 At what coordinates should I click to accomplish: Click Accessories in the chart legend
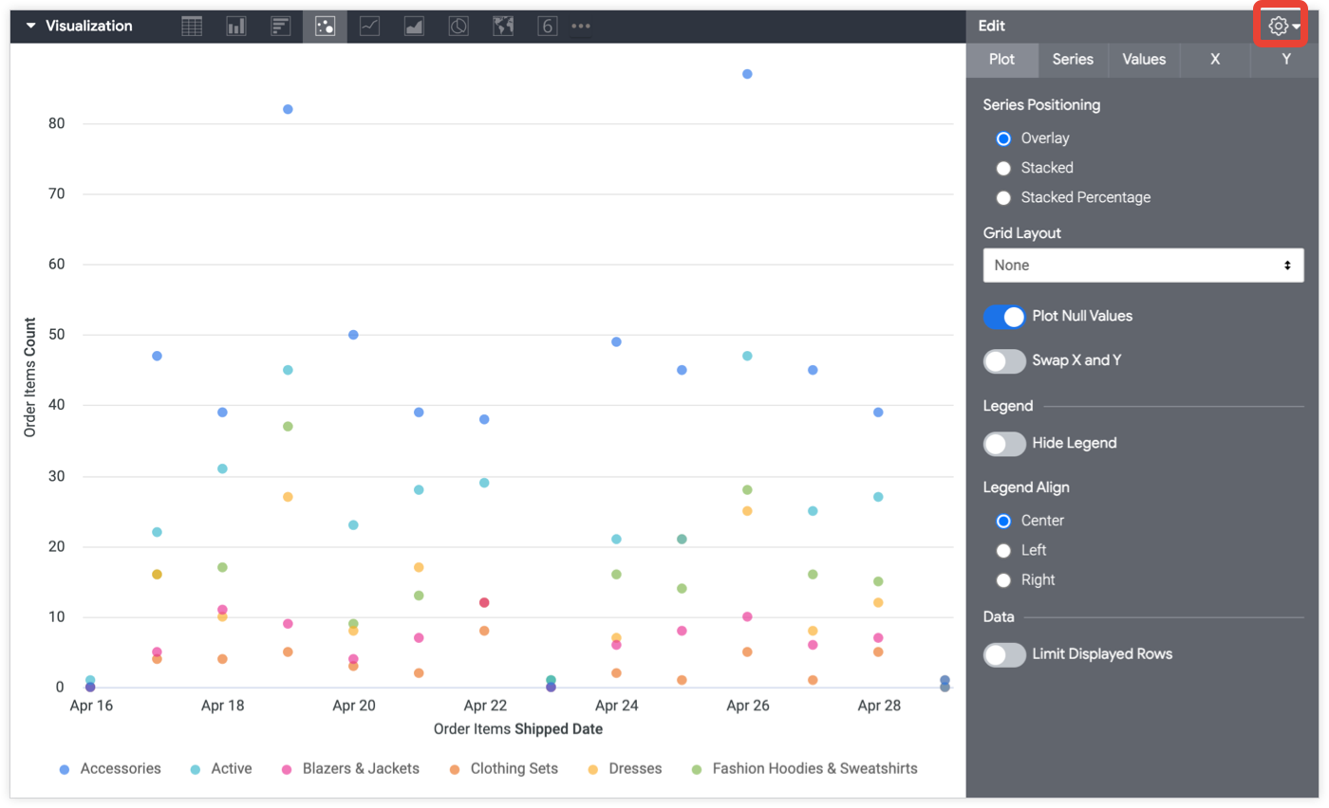[121, 769]
